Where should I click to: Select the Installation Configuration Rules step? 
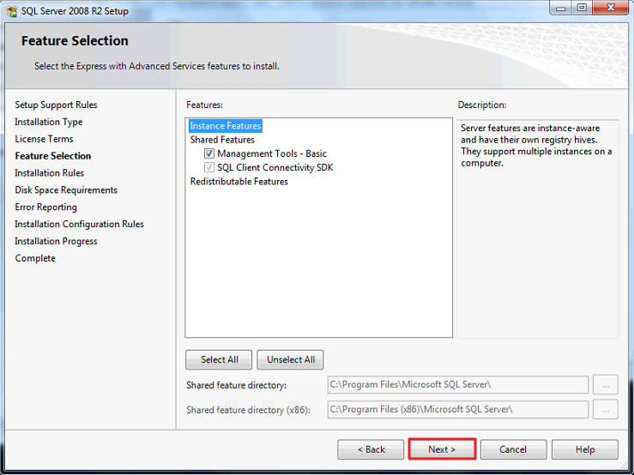79,224
